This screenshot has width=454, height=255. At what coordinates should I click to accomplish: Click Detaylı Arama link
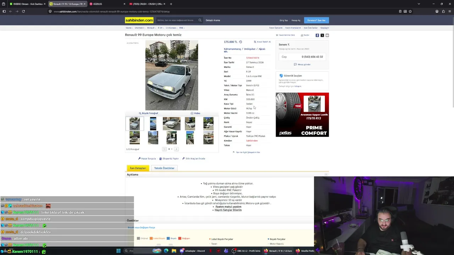[x=213, y=20]
